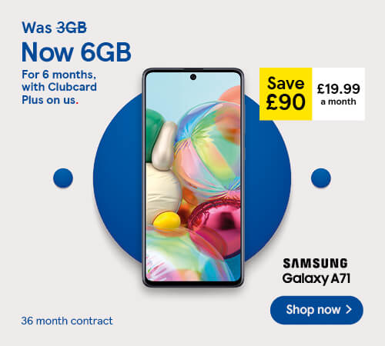Click the chevron arrow in Shop now
Viewport: 385px width, 346px height.
pos(349,310)
